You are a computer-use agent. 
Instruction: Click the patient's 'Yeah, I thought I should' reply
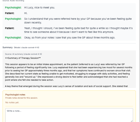[x=78, y=30]
